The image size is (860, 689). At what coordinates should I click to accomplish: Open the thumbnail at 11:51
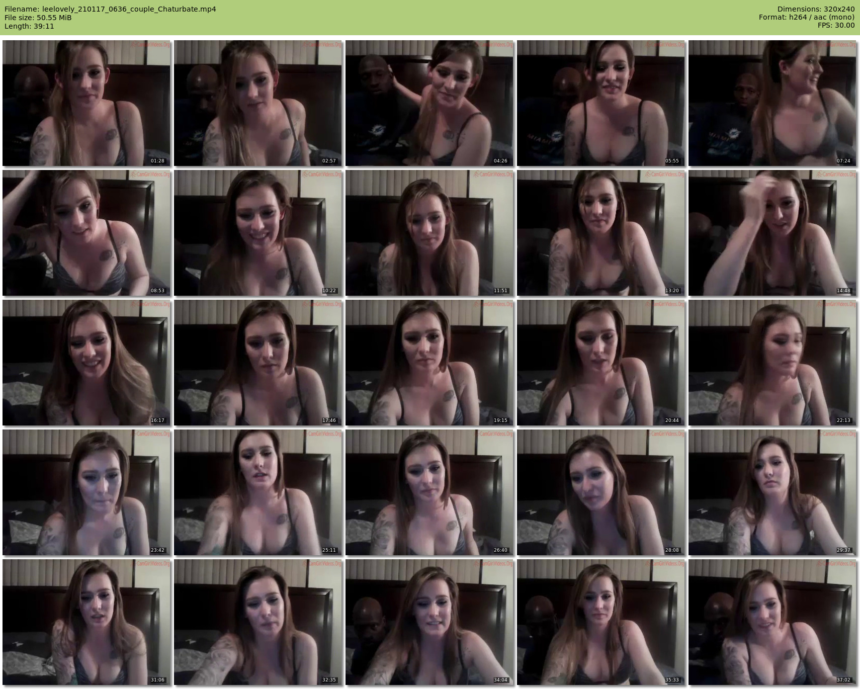tap(429, 233)
